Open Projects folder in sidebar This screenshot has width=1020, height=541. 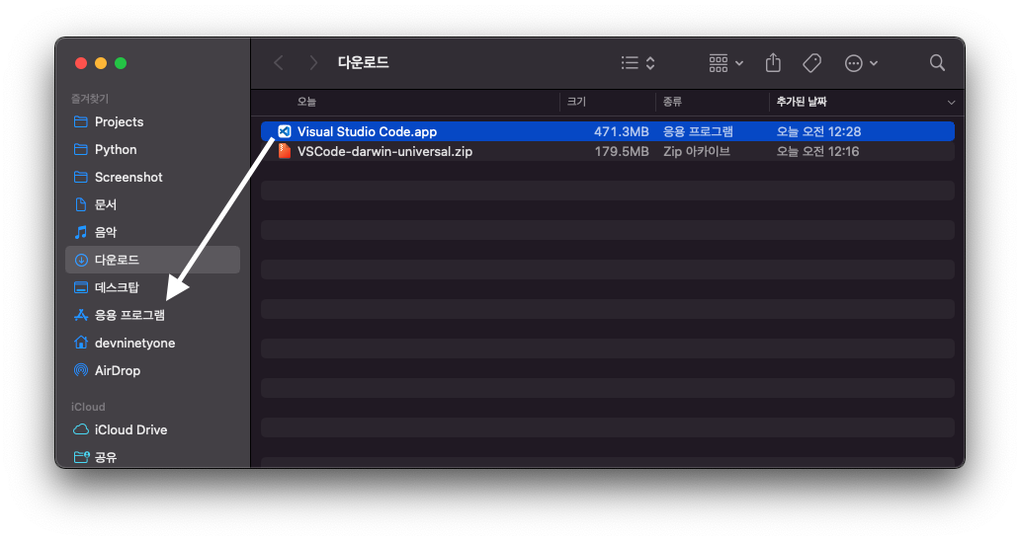(x=153, y=122)
